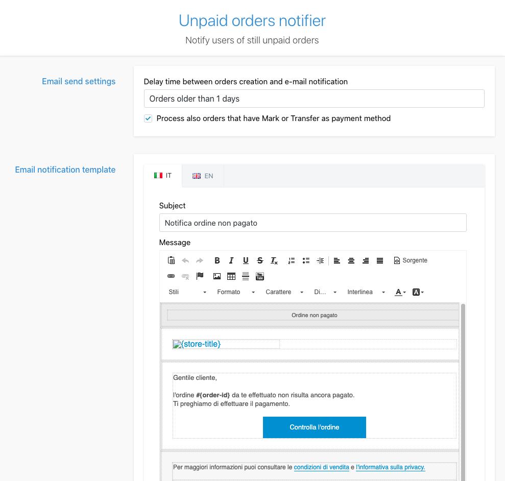Center align the text

351,260
